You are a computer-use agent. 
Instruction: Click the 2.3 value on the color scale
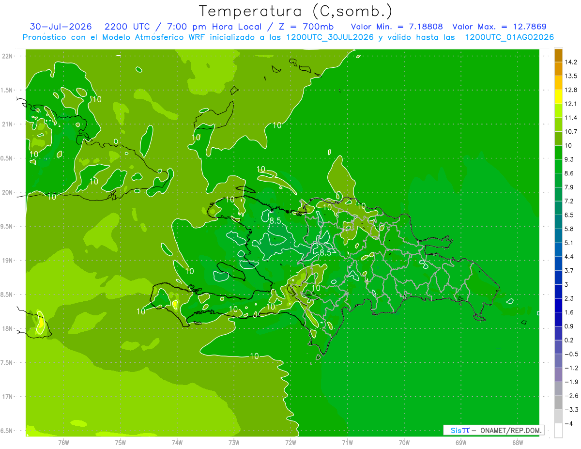570,298
